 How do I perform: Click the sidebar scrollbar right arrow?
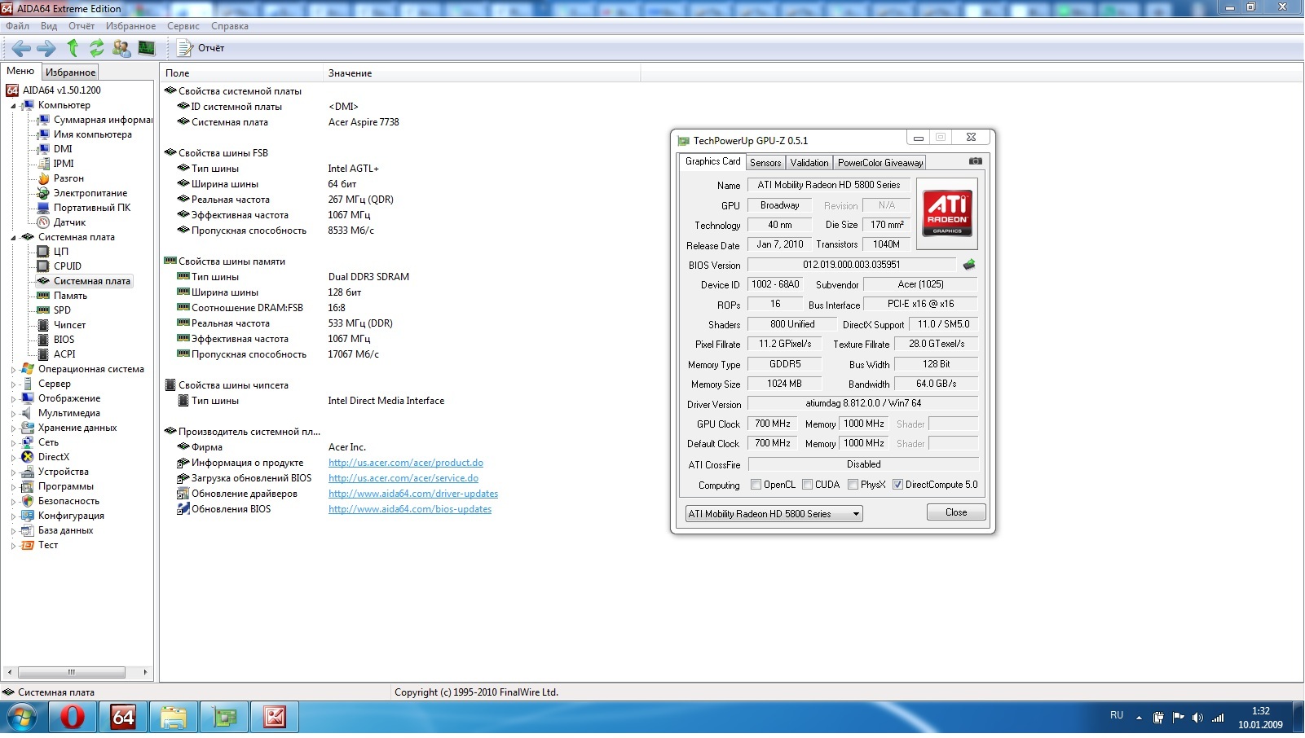click(145, 673)
